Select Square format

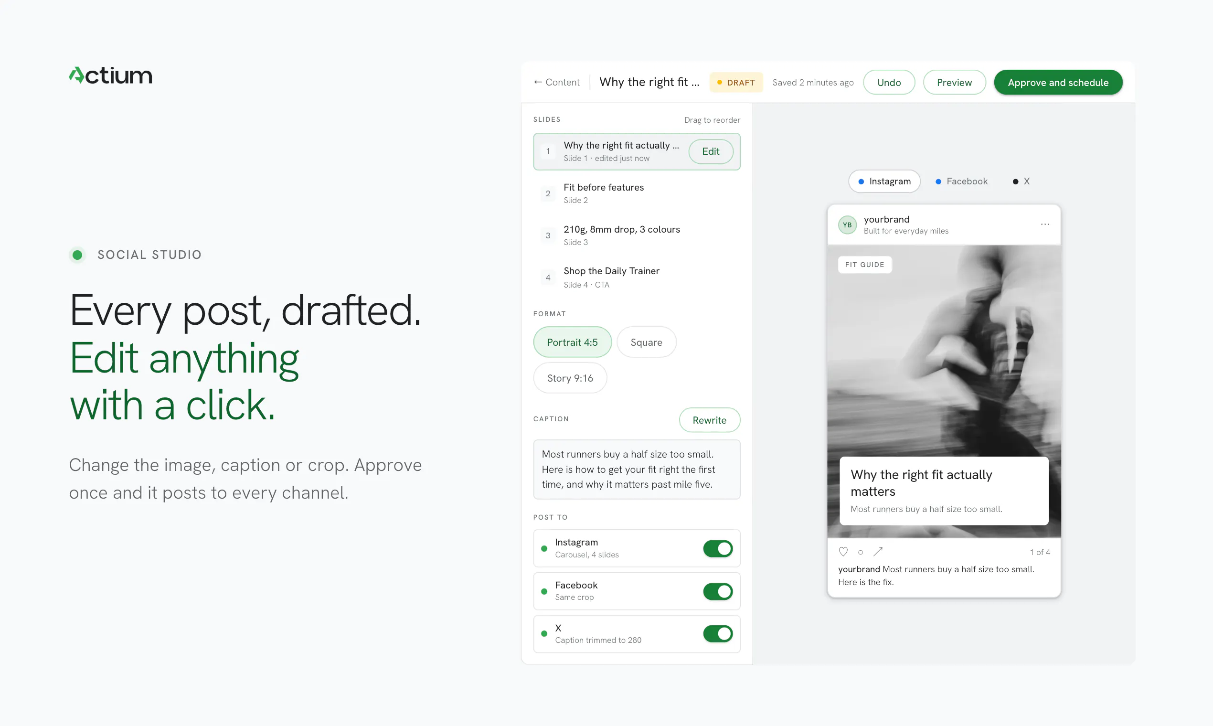click(646, 342)
